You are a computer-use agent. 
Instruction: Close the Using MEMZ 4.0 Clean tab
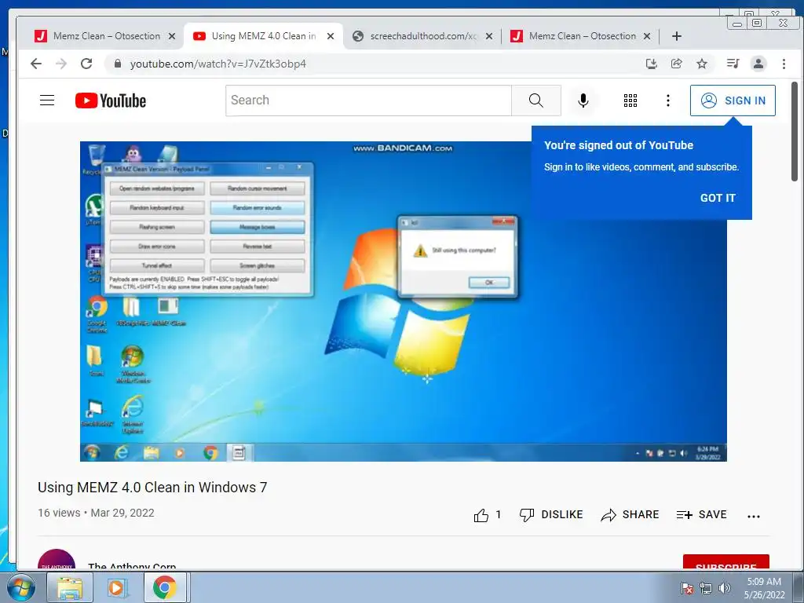pyautogui.click(x=331, y=36)
